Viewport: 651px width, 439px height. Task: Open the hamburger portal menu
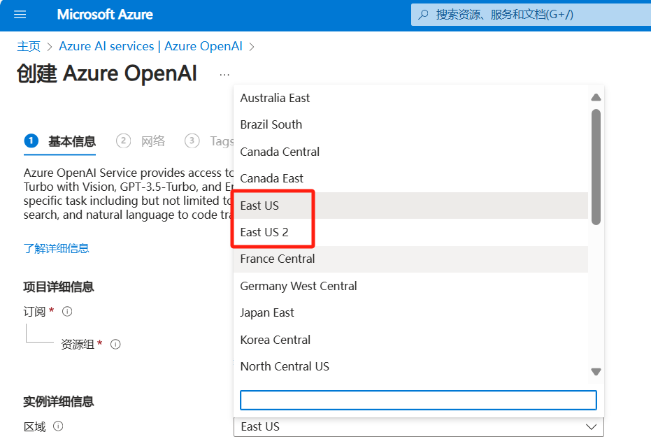pos(20,15)
